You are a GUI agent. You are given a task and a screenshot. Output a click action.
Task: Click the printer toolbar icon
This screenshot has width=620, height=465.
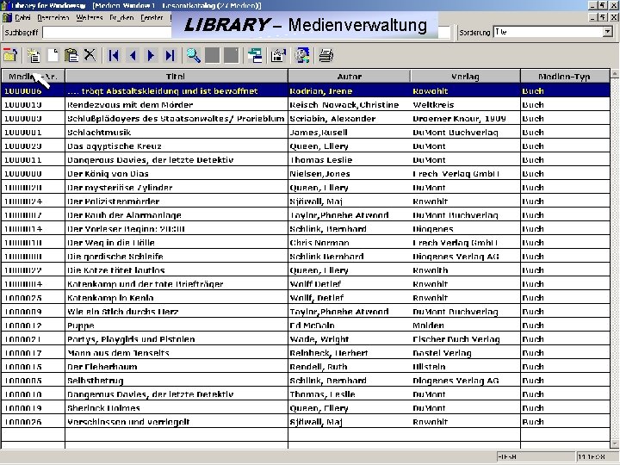(x=326, y=55)
